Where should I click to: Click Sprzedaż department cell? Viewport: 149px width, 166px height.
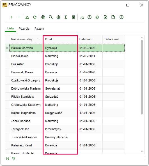point(60,97)
